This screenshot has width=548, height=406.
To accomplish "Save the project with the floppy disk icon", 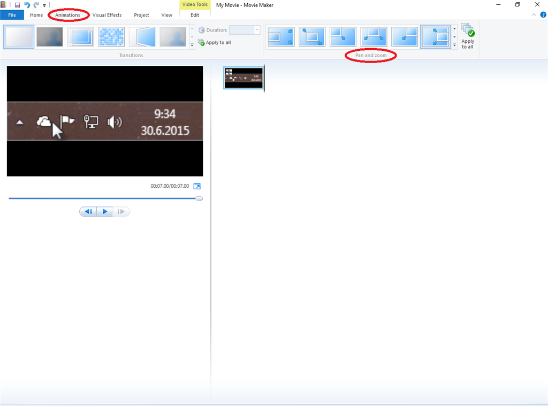I will (17, 5).
